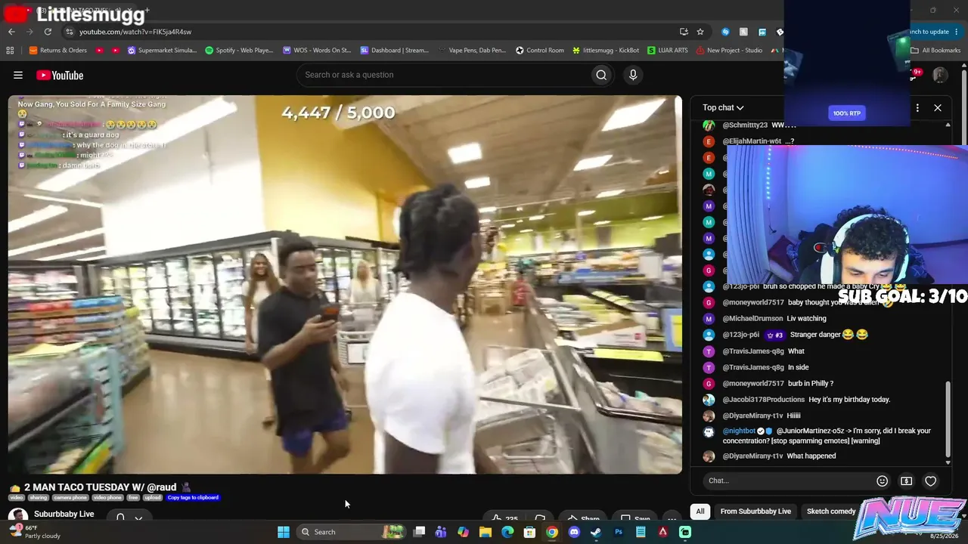Image resolution: width=968 pixels, height=544 pixels.
Task: Open the New Project - Studio bookmark
Action: coord(730,51)
